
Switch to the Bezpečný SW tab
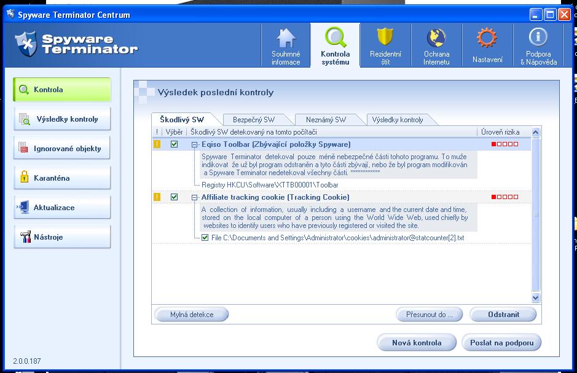click(254, 120)
